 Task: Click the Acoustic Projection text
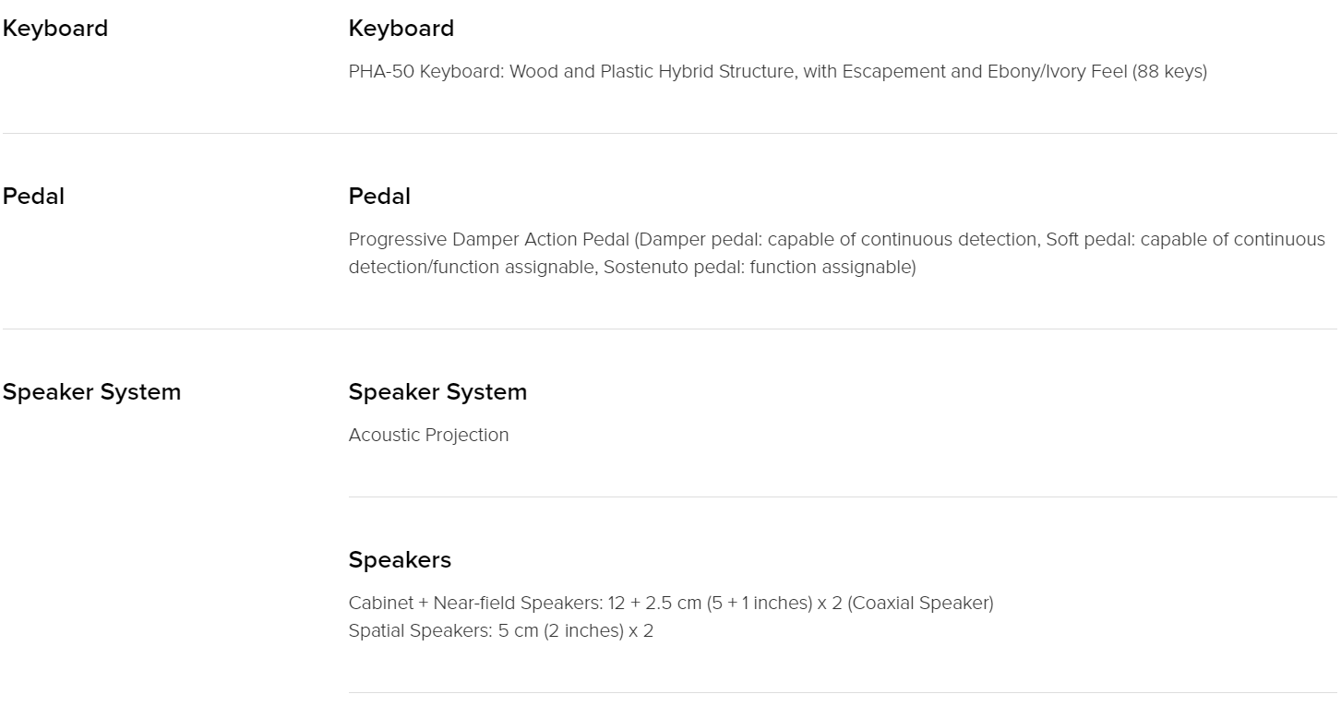[x=428, y=435]
